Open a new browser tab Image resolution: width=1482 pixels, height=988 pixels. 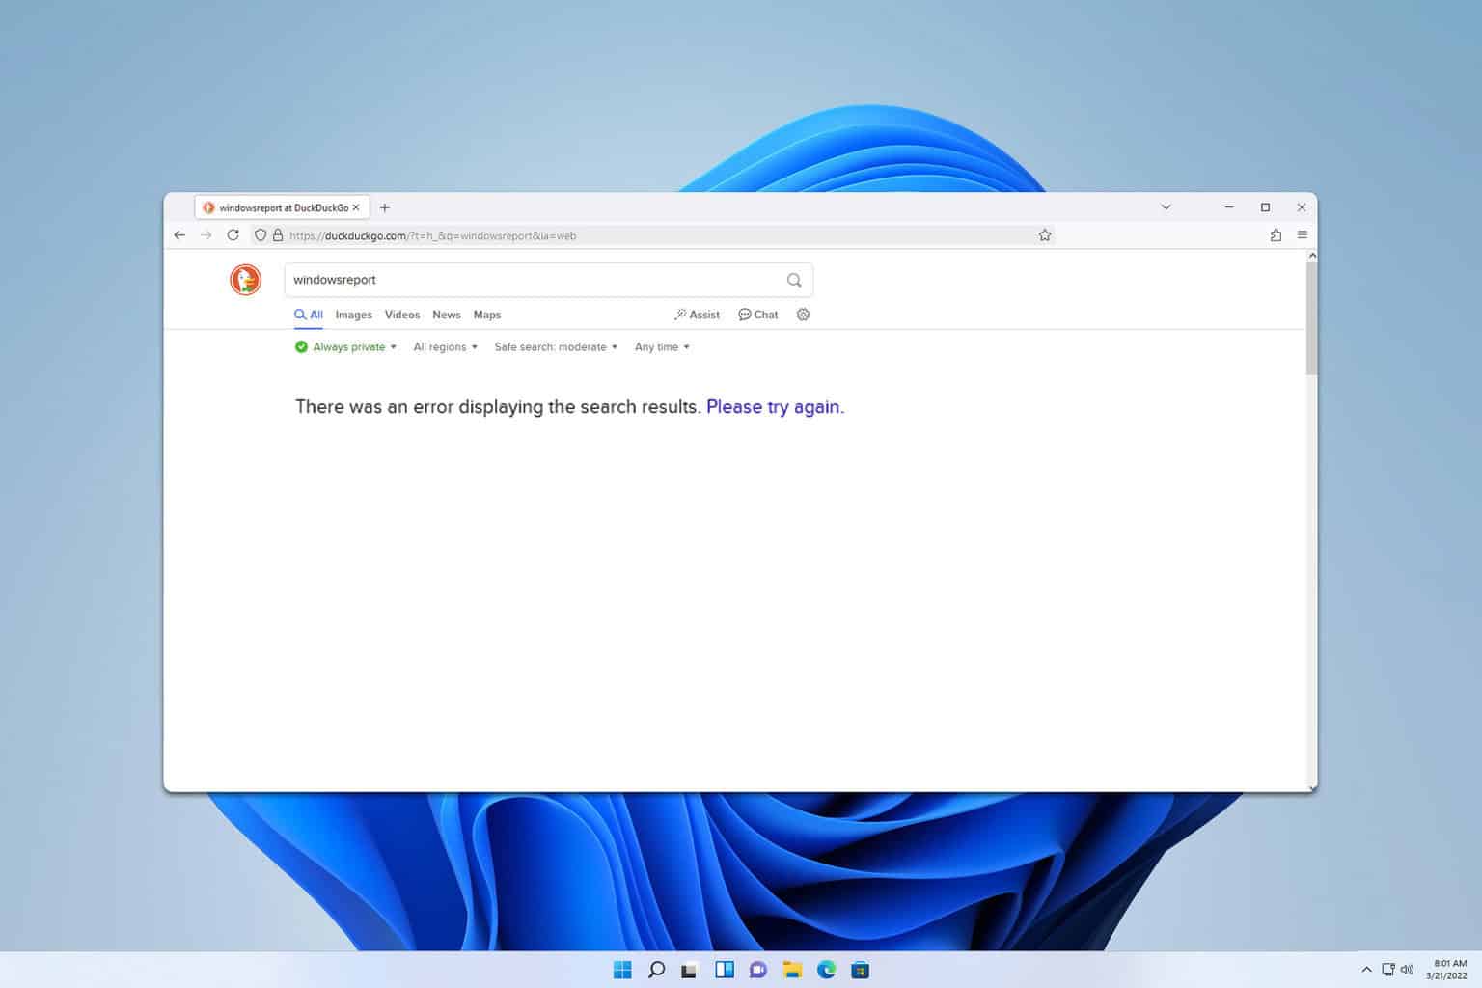[x=385, y=207]
